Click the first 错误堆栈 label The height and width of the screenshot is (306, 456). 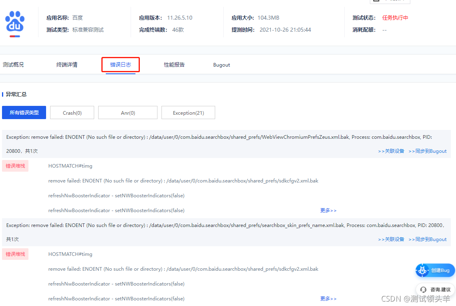(15, 166)
